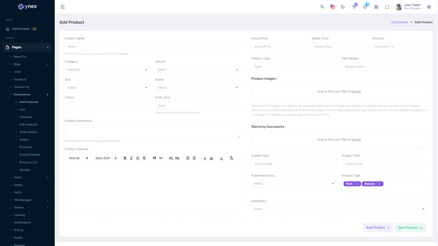Click the Add Product button
This screenshot has width=438, height=246.
pos(378,227)
